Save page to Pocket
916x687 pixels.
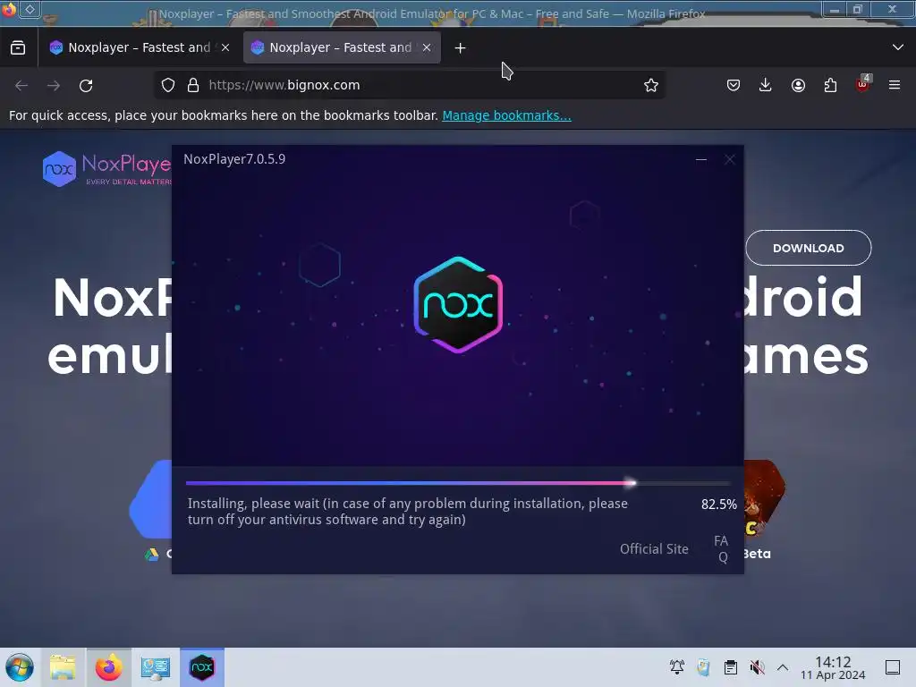click(734, 85)
